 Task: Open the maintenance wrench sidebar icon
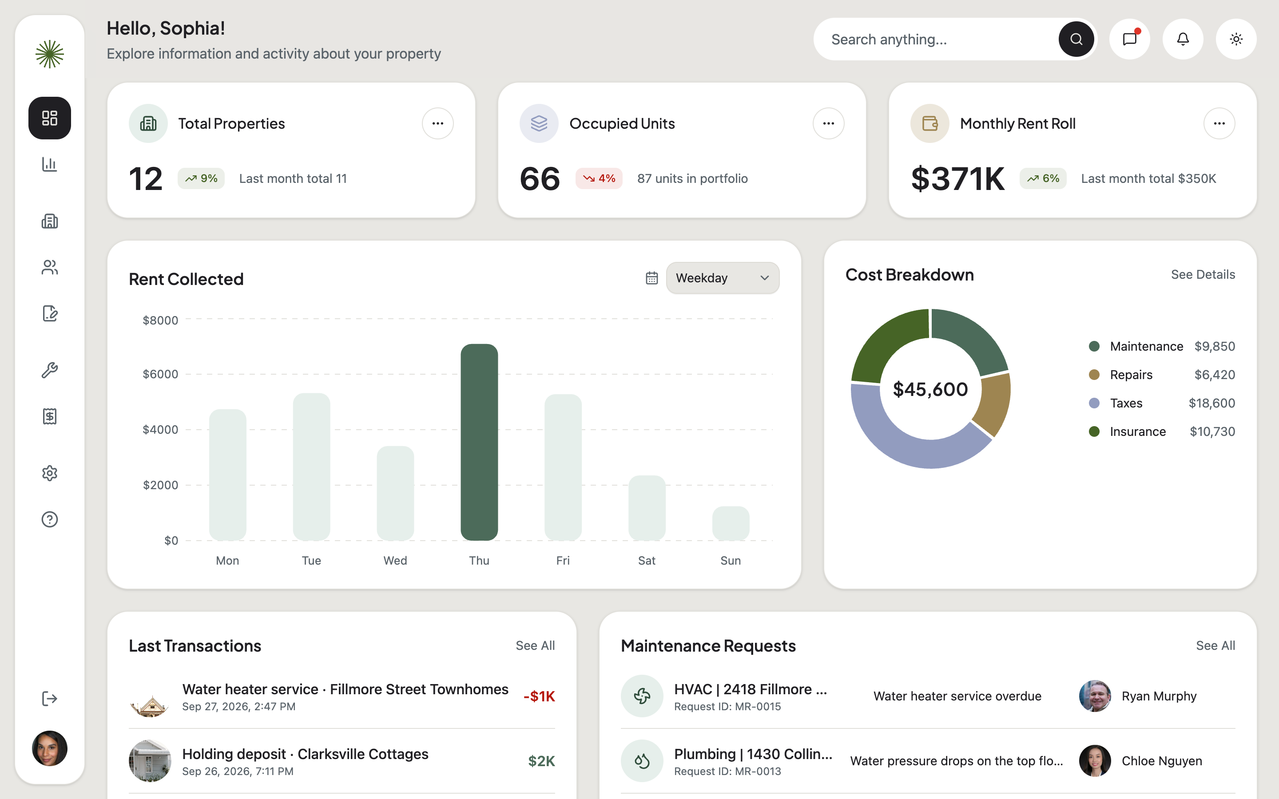click(x=50, y=370)
